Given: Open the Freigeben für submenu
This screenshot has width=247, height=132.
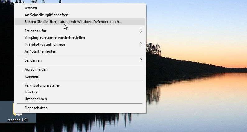Looking at the screenshot, I should click(80, 31).
